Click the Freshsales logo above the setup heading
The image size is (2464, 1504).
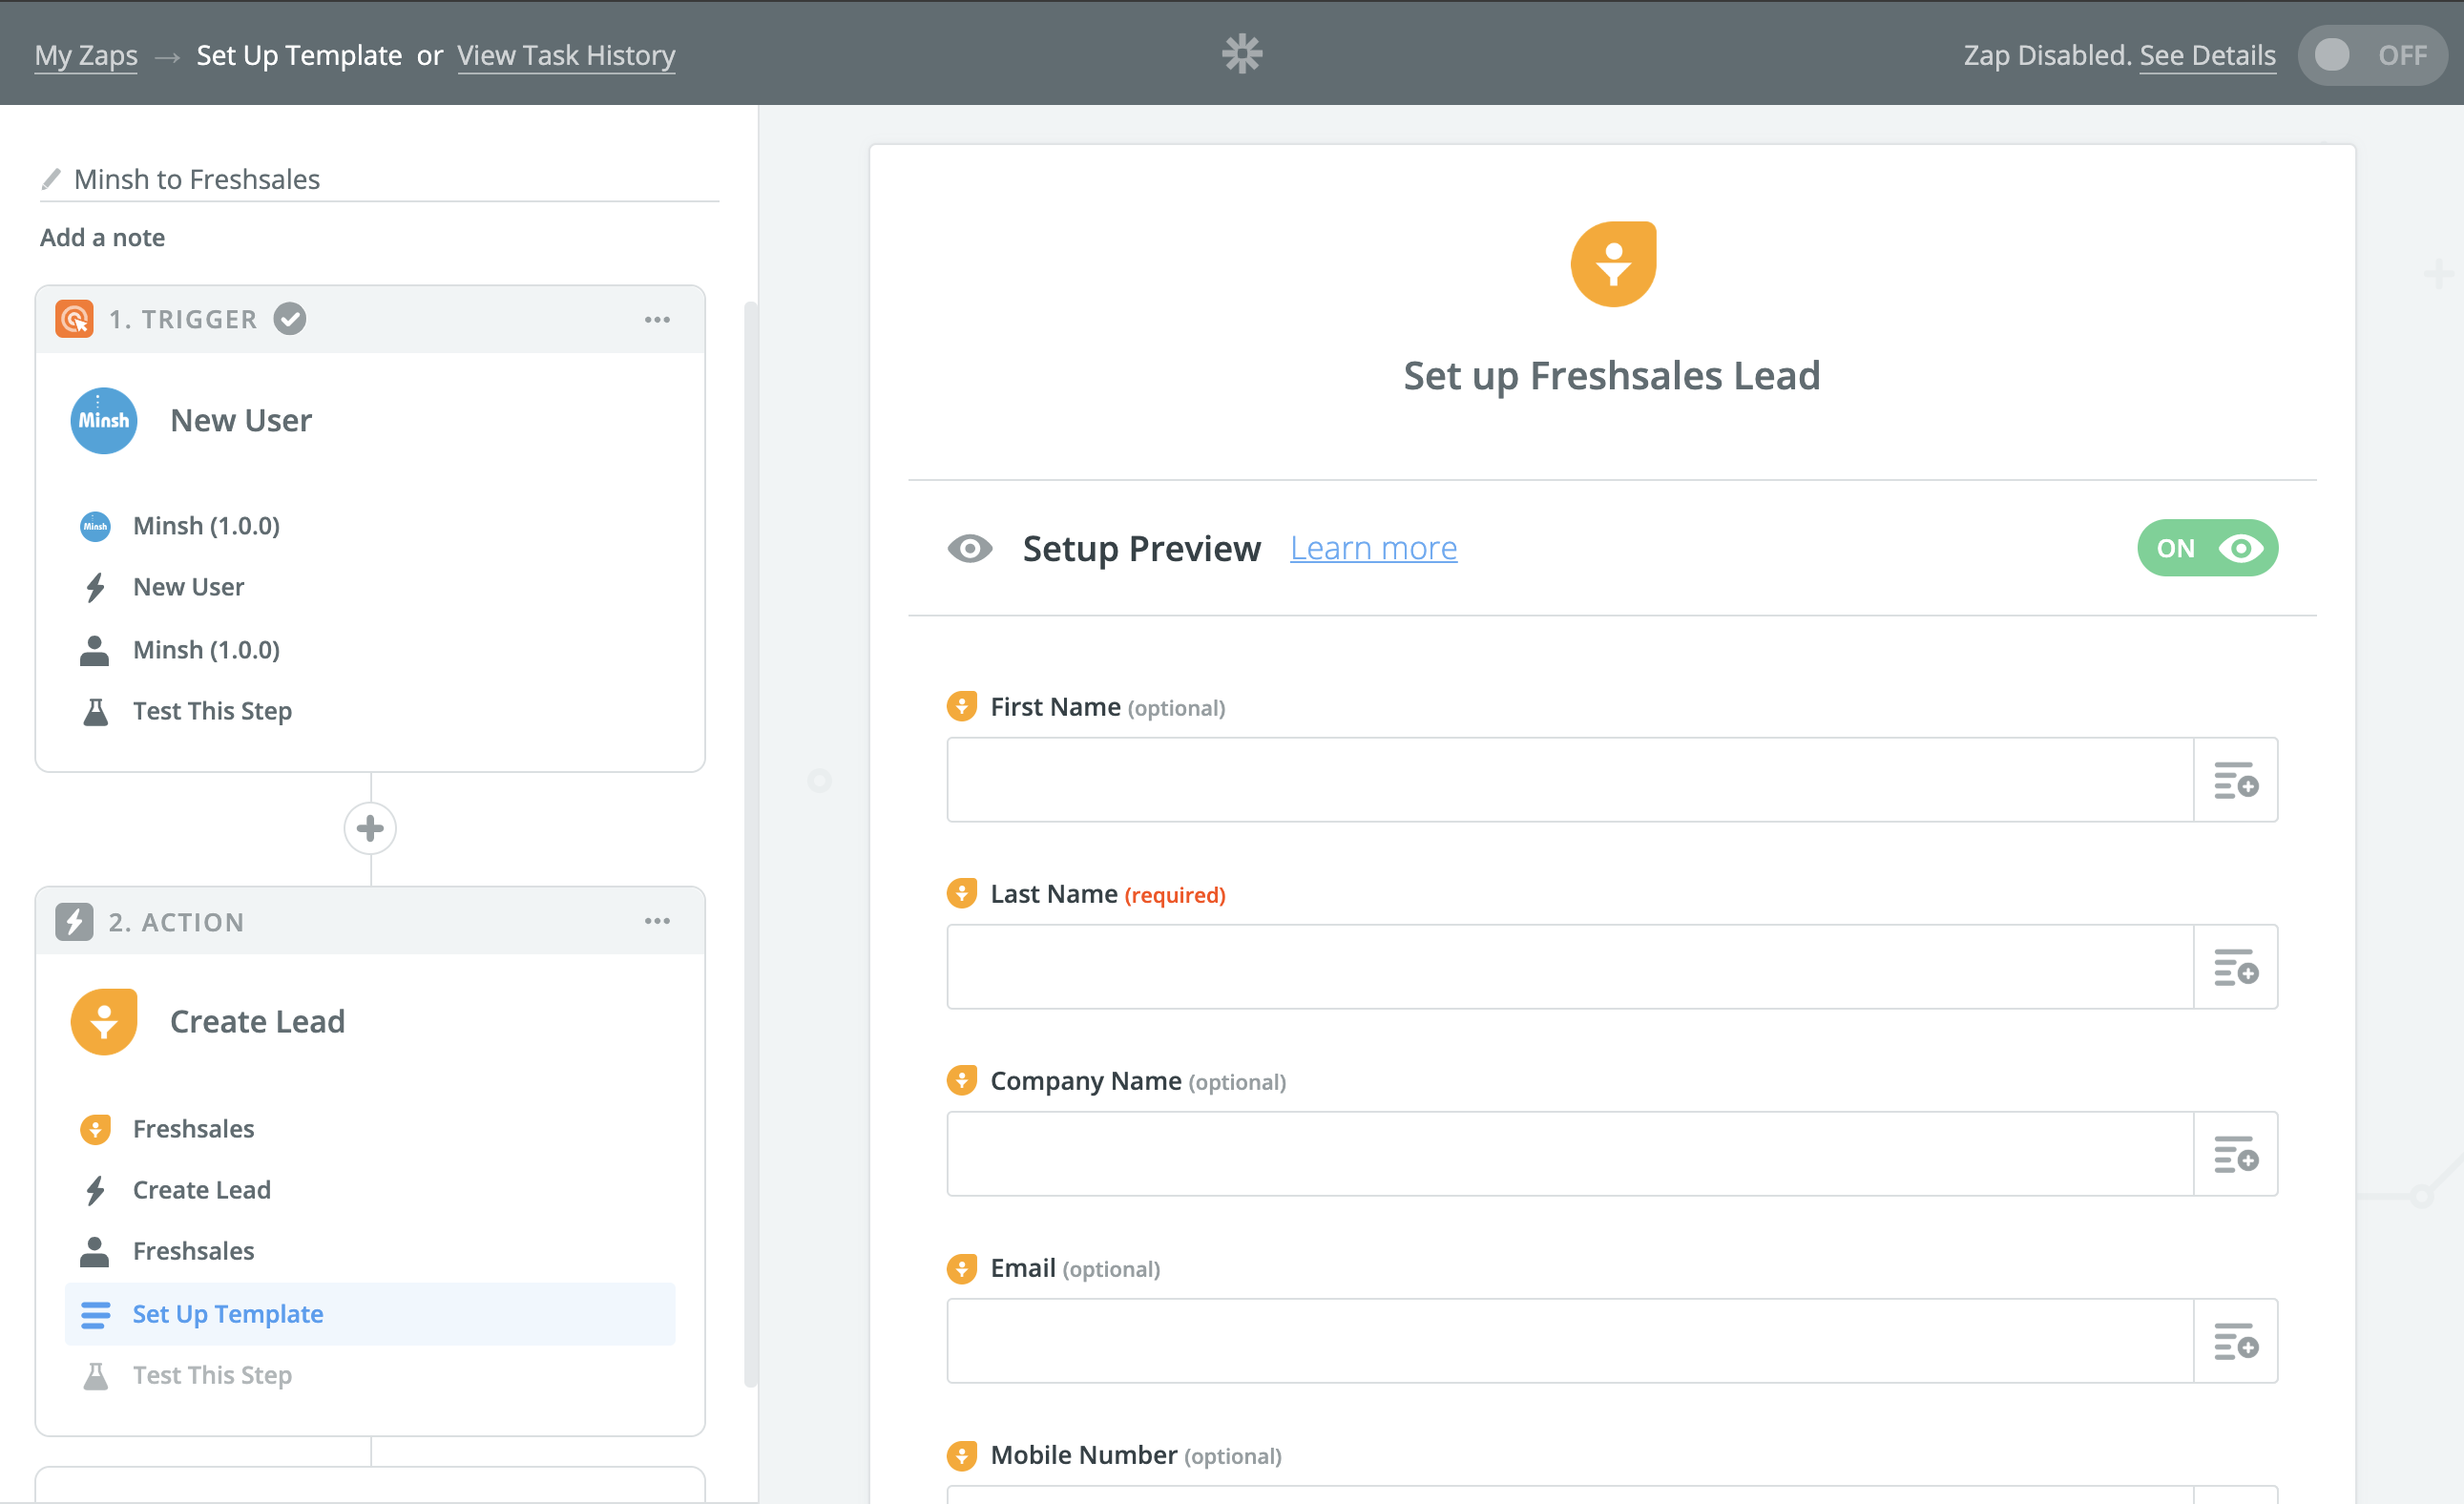pos(1613,264)
